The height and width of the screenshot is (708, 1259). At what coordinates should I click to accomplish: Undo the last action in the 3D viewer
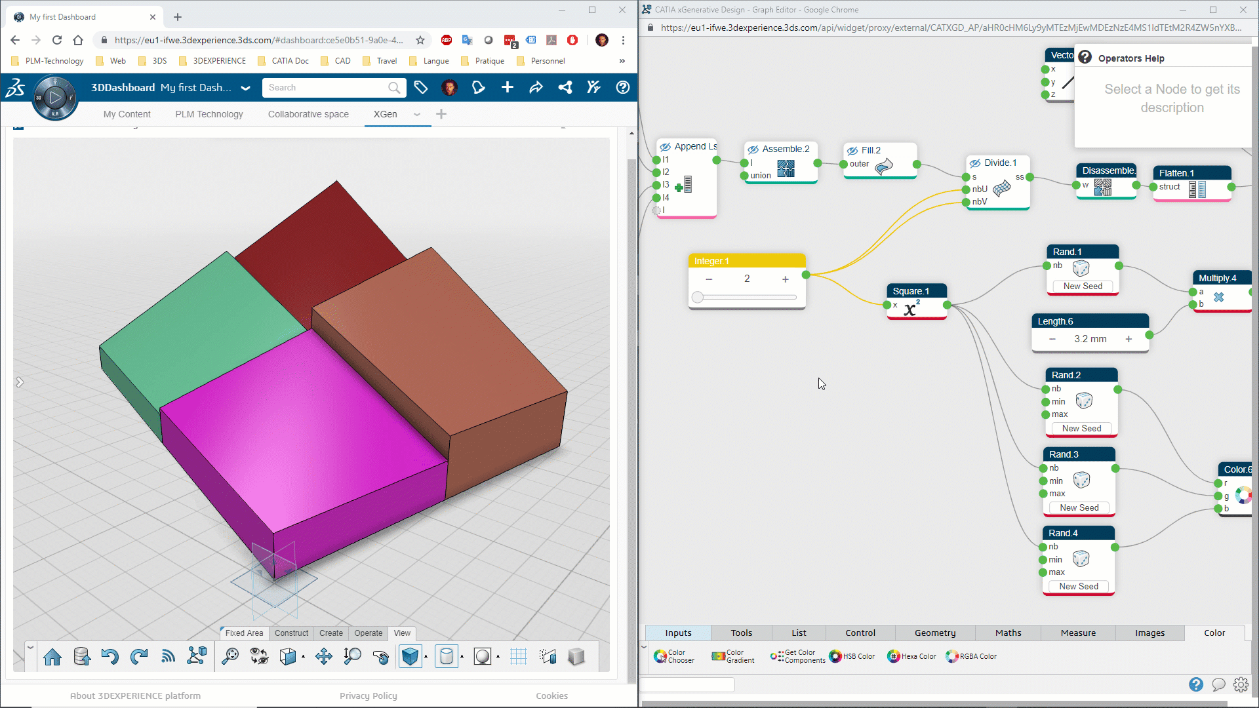tap(110, 656)
